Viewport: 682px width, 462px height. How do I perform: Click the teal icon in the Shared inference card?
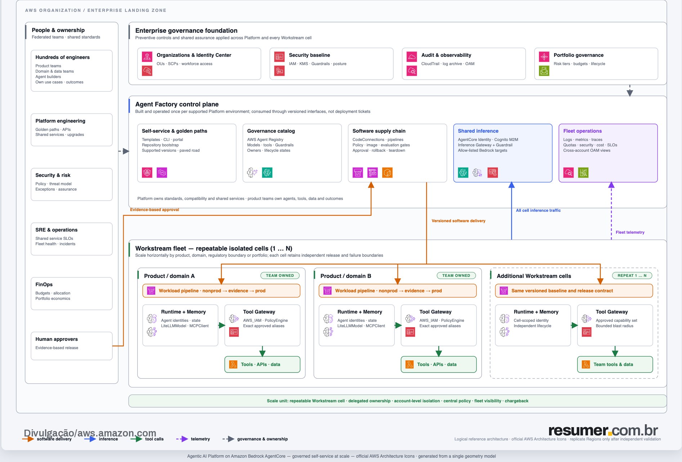(x=463, y=173)
